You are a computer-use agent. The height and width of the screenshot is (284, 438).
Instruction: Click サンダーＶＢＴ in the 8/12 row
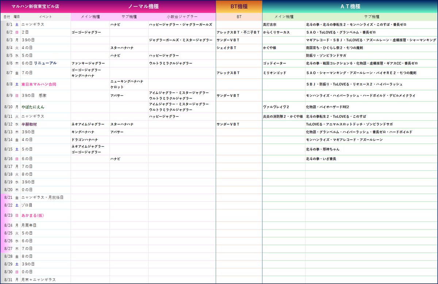point(228,124)
